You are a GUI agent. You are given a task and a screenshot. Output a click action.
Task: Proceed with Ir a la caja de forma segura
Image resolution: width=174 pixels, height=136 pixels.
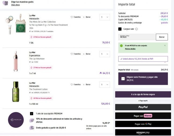143,94
